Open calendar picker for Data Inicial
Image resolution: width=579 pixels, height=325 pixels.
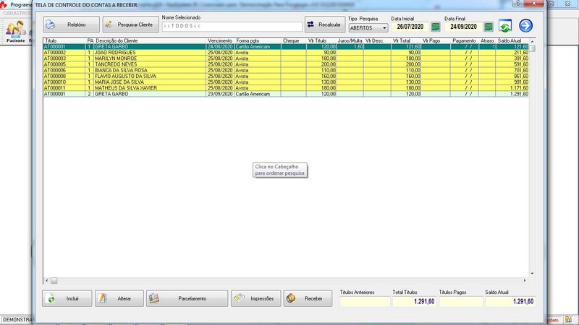pyautogui.click(x=436, y=27)
